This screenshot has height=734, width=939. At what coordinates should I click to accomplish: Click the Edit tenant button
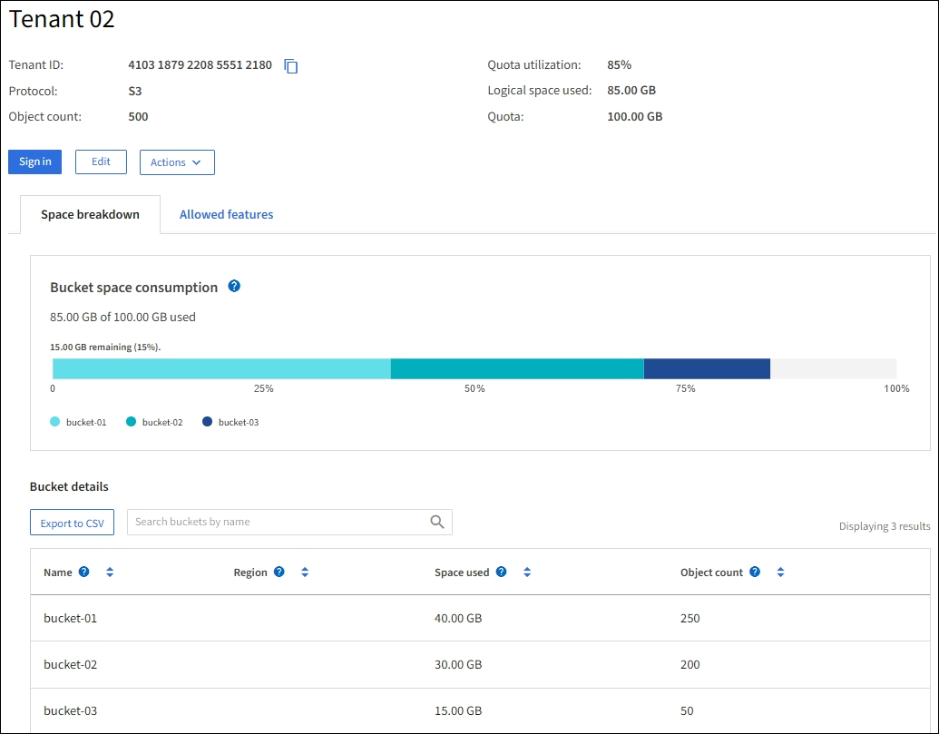click(101, 161)
